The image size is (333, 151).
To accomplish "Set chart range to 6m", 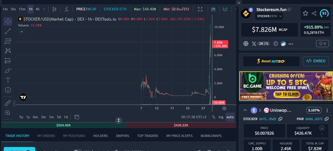I will pos(35,117).
